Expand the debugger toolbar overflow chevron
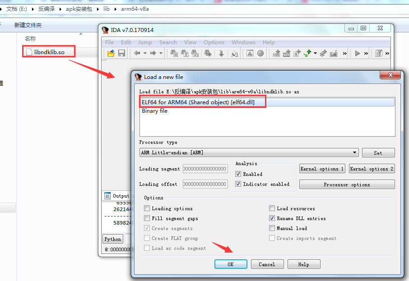409x281 pixels. [x=366, y=53]
